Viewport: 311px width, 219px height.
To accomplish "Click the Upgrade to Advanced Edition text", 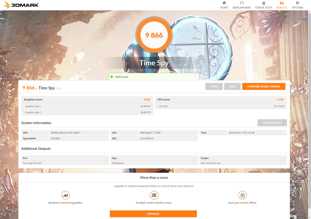I will 154,186.
